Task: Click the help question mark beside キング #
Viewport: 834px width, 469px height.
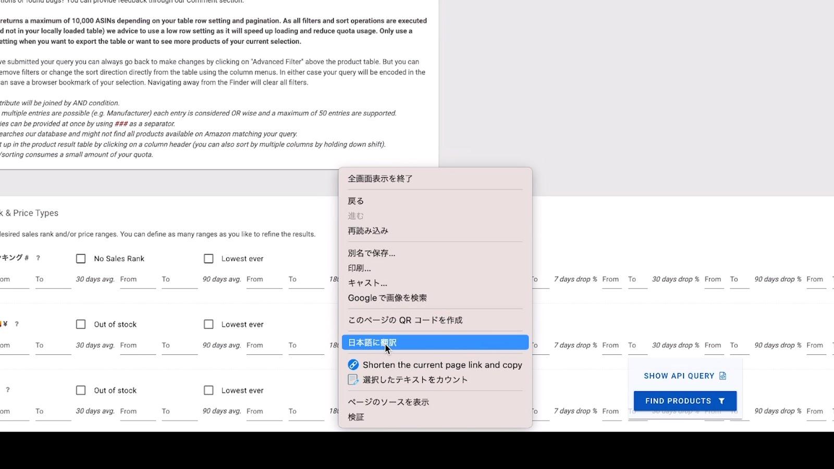Action: click(38, 258)
